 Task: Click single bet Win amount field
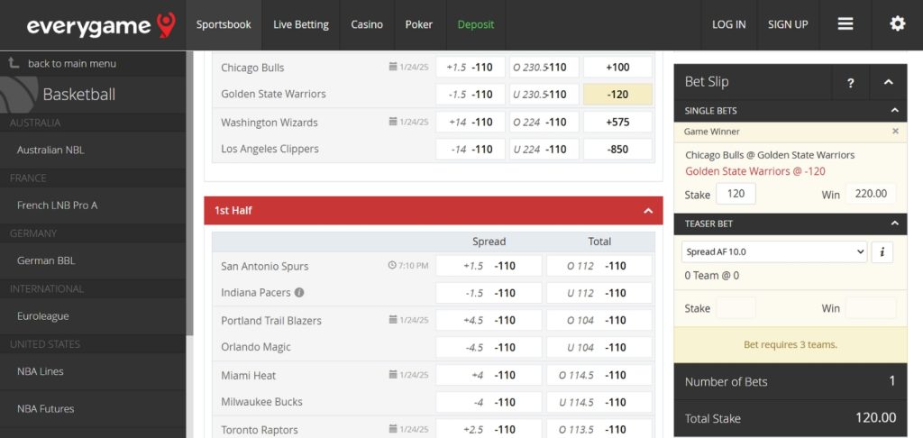pos(871,194)
